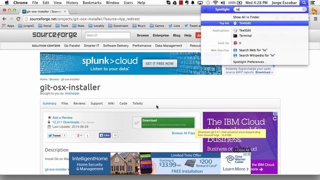The height and width of the screenshot is (180, 320).
Task: Click the sourceforge logo
Action: (x=54, y=35)
